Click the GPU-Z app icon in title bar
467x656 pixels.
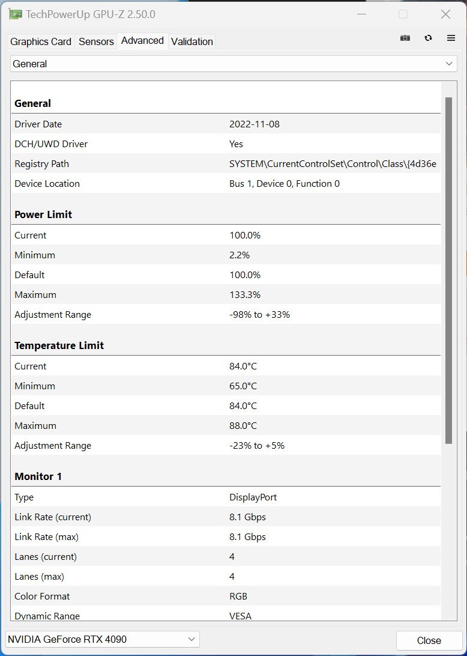point(15,14)
